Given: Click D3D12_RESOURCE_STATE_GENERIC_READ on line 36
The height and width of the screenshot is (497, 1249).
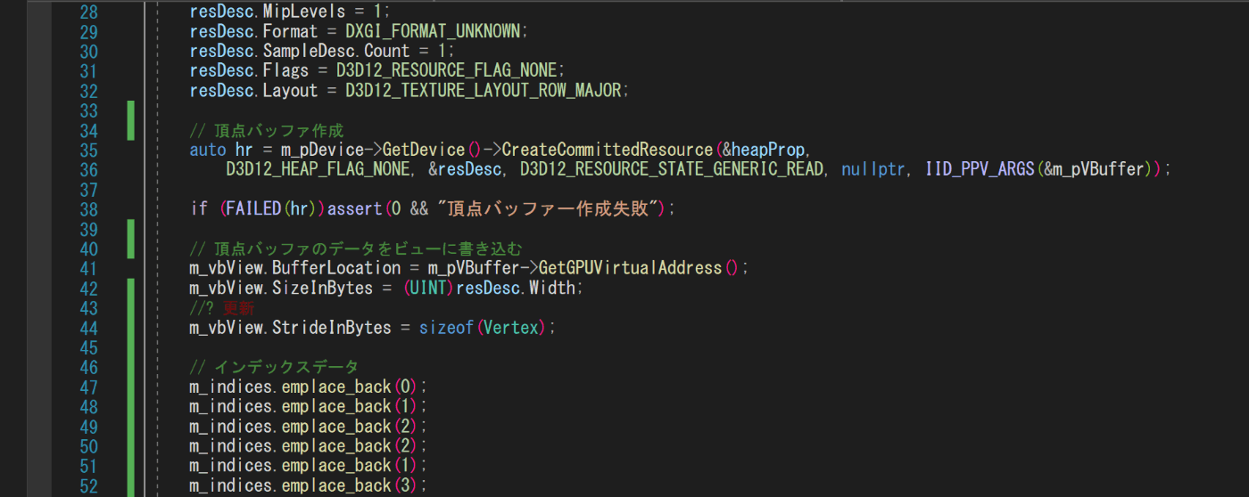Looking at the screenshot, I should (x=672, y=169).
